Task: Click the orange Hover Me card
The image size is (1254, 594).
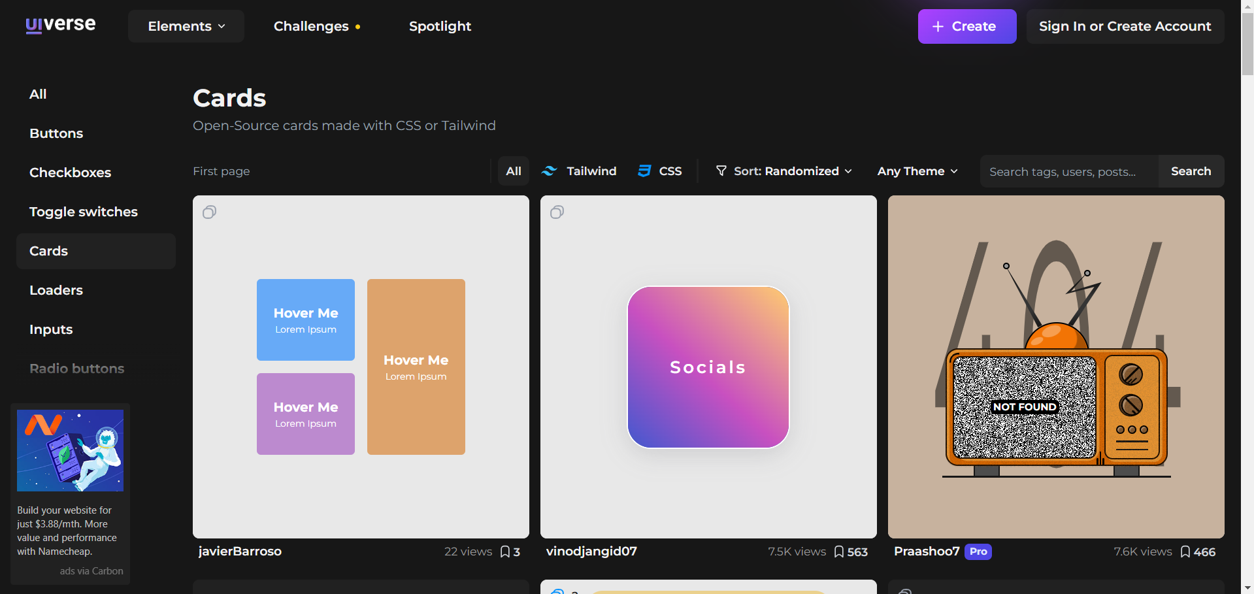Action: tap(416, 367)
